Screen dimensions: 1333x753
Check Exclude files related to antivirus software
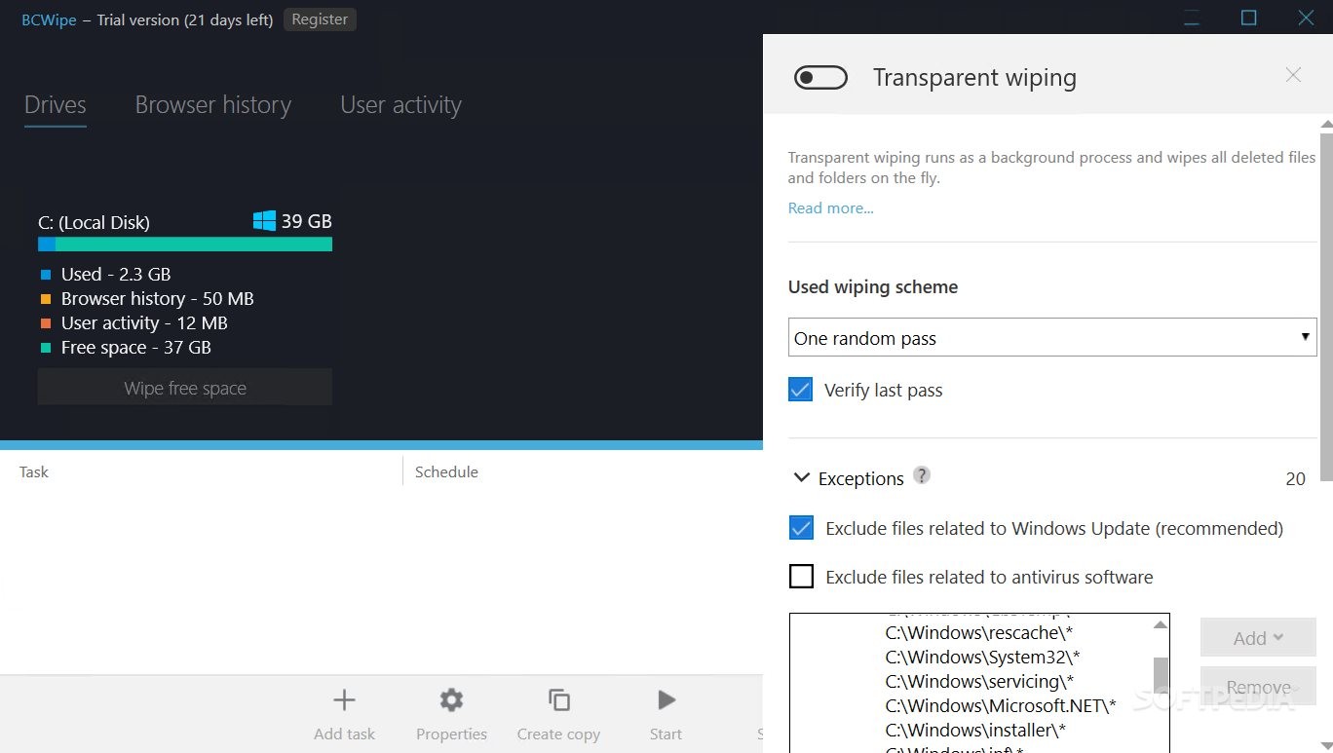pos(801,577)
